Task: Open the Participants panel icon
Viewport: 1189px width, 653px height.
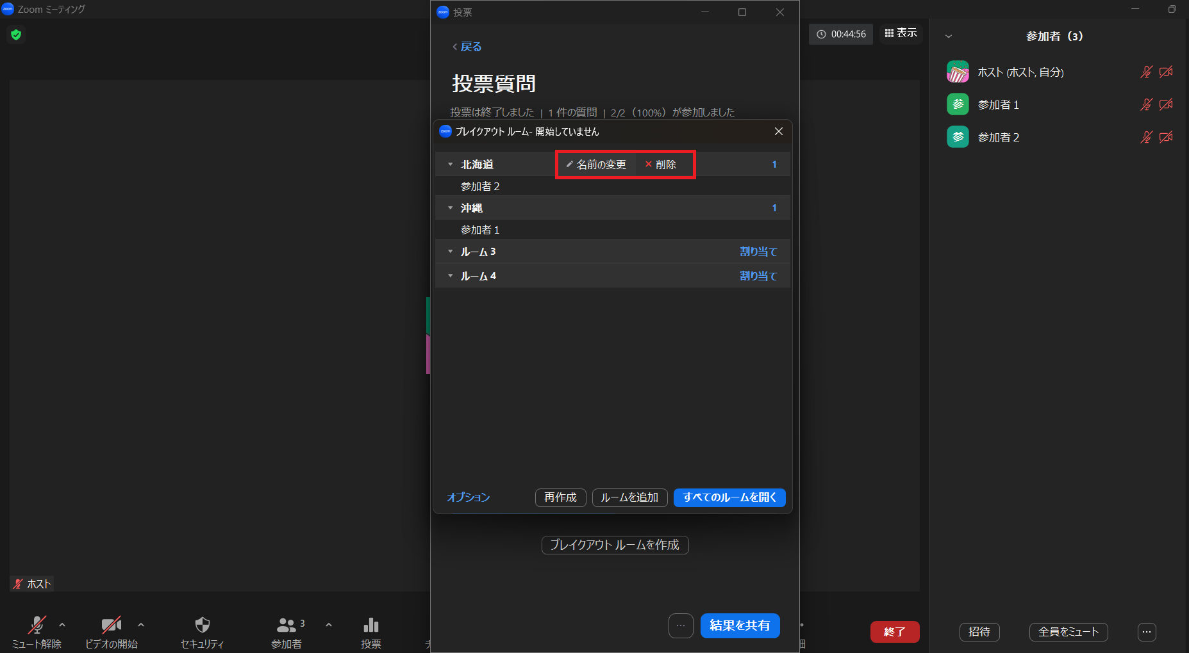Action: click(x=286, y=625)
